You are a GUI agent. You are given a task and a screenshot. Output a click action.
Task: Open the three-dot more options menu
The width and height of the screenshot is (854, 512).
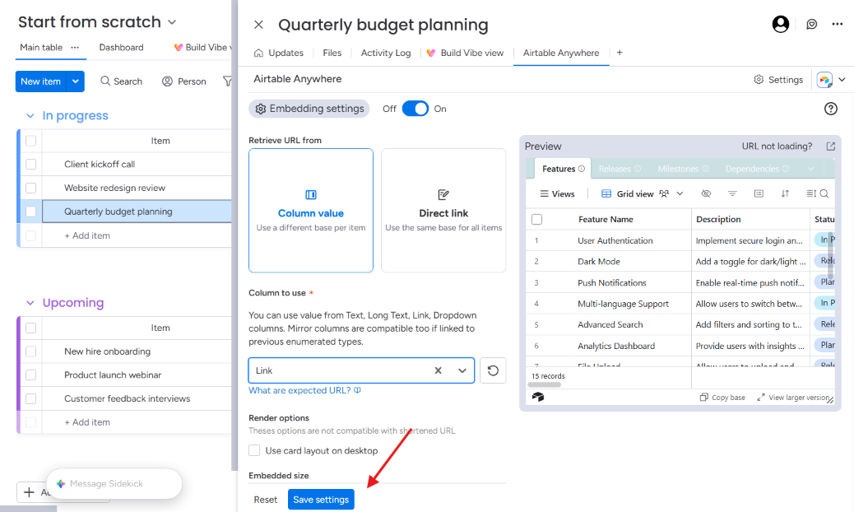tap(837, 24)
